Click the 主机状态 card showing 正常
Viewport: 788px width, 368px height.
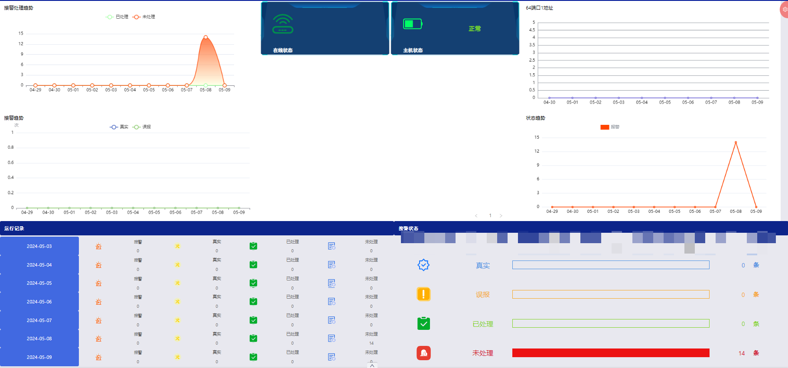[455, 28]
